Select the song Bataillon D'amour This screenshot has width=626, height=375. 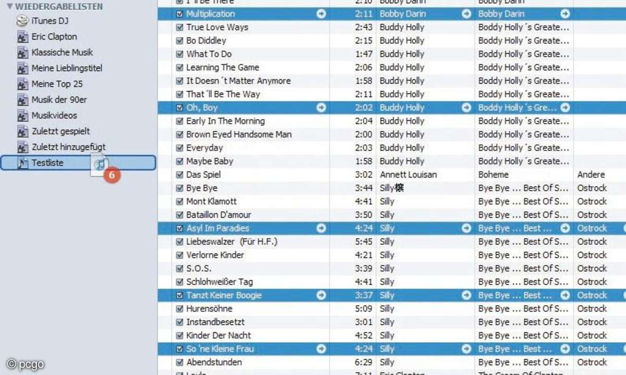point(219,215)
